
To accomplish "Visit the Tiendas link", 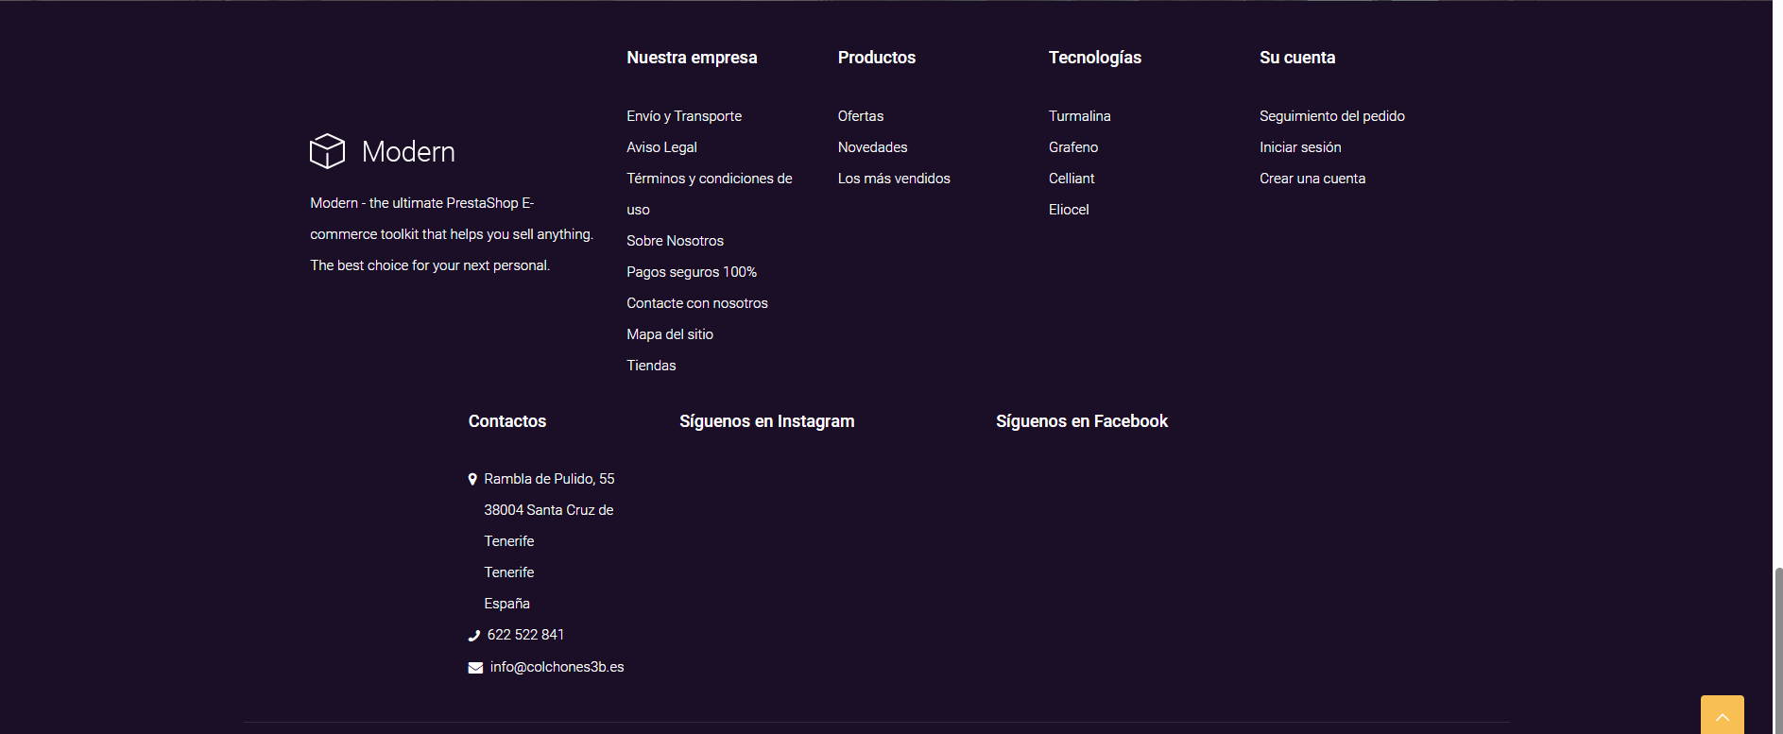I will [x=651, y=366].
